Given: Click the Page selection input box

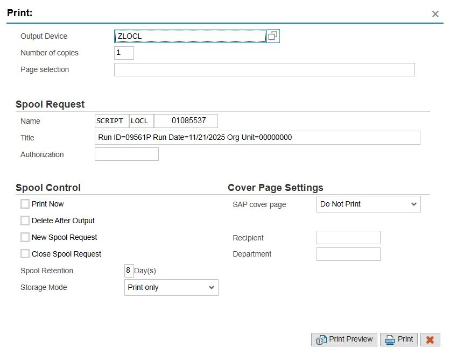Looking at the screenshot, I should pos(264,70).
